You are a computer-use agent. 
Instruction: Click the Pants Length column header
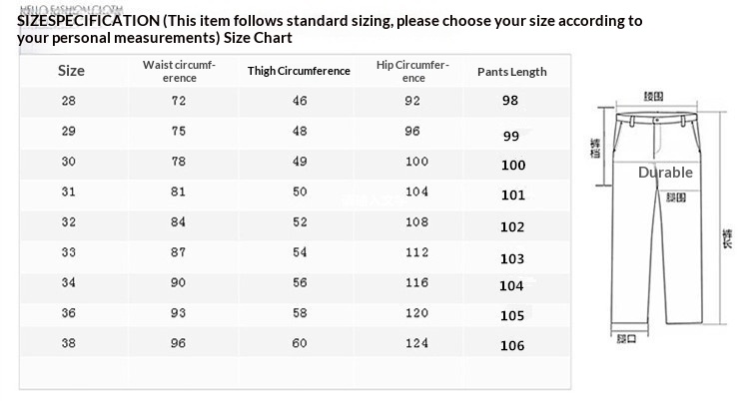(x=512, y=72)
